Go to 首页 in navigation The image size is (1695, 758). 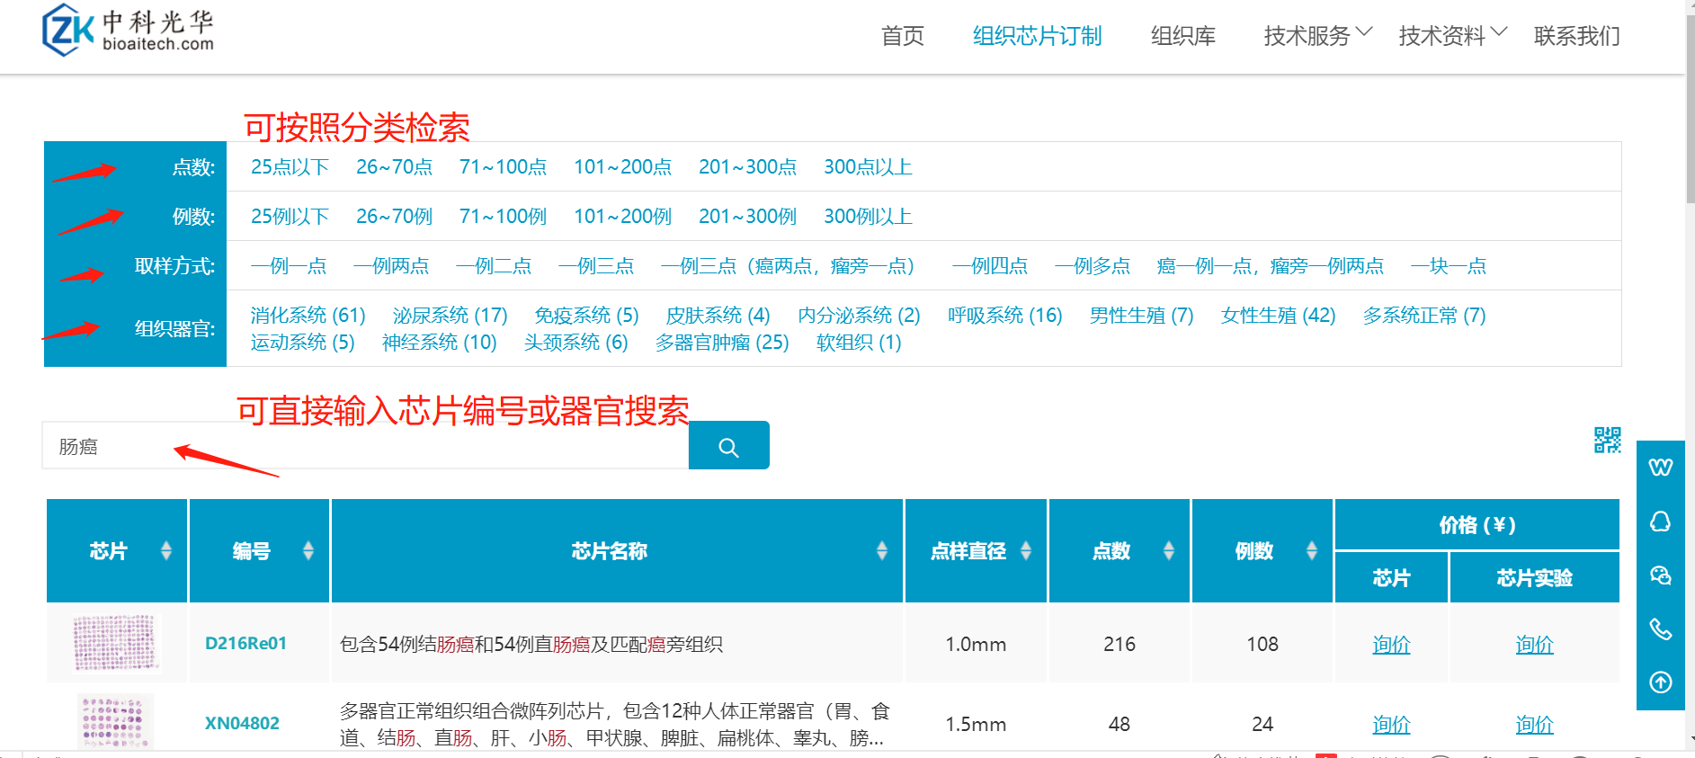tap(903, 36)
